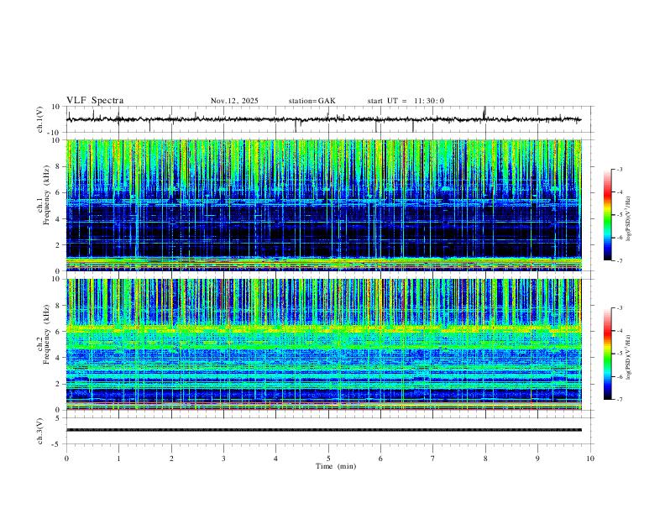Click the "-7" label on ch.2 color scale
Screen dimensions: 665x514
(619, 400)
